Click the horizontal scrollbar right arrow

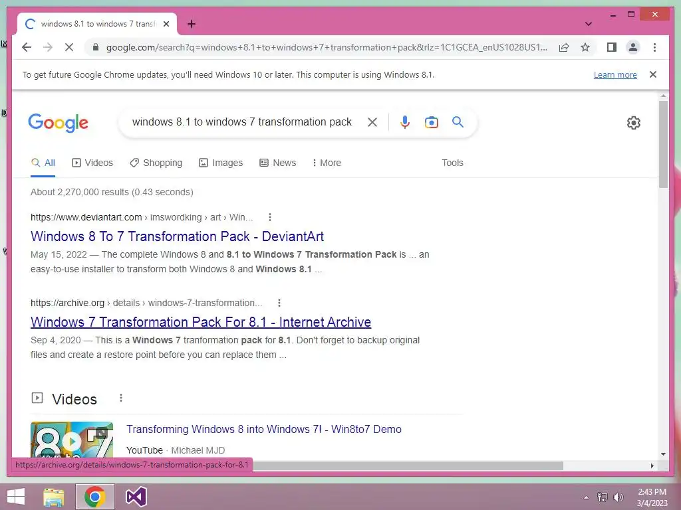652,466
